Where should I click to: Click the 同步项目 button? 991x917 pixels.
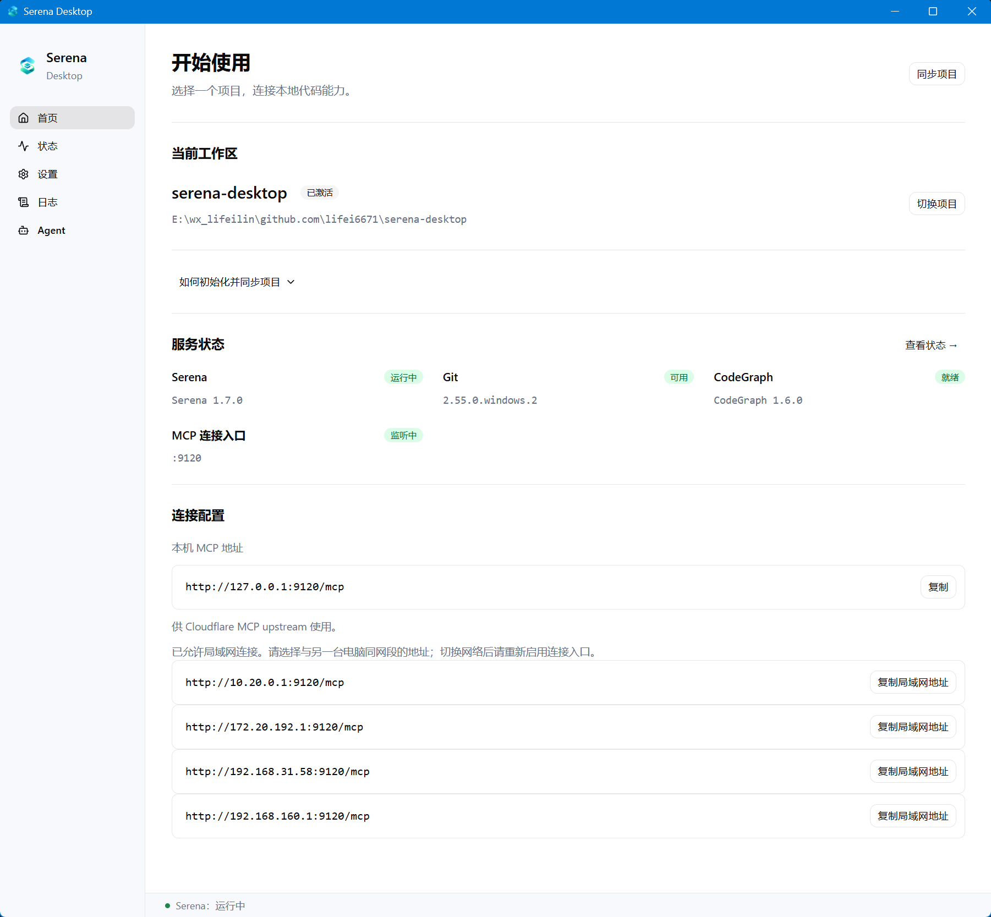[x=937, y=74]
